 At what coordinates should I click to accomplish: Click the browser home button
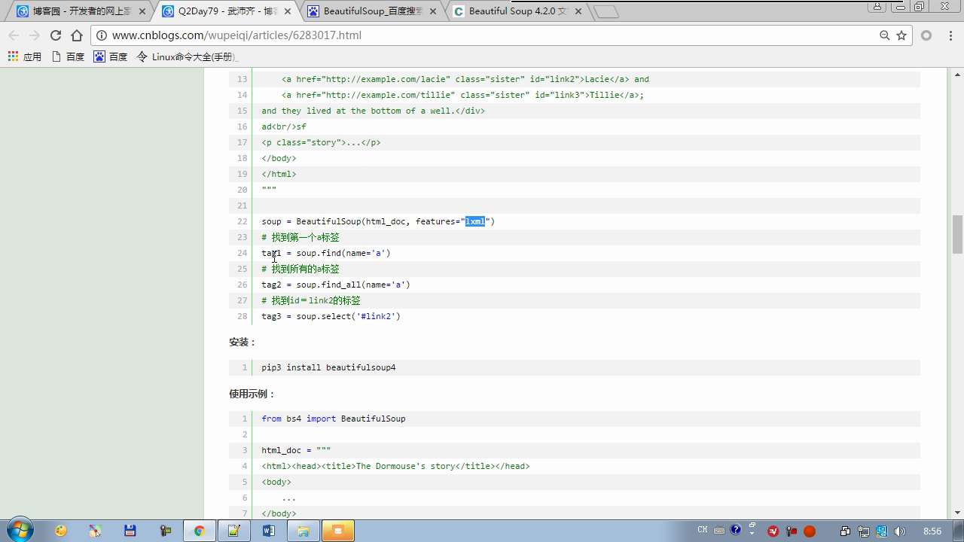click(77, 35)
